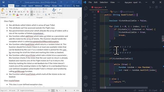Run the Java program with the play icon
This screenshot has width=164, height=92.
(150, 7)
